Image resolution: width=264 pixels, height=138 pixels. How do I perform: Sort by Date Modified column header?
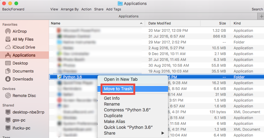click(x=159, y=23)
